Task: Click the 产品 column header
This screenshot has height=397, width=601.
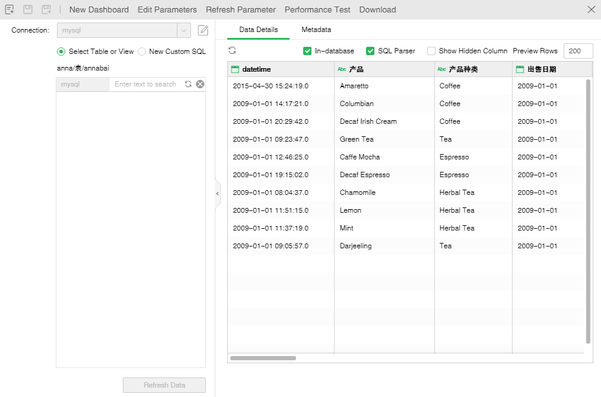Action: click(x=384, y=69)
